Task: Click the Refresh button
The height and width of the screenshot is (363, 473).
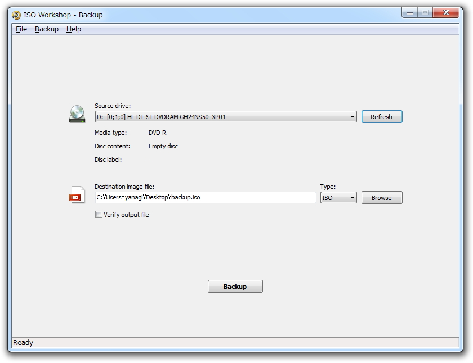Action: pos(382,117)
